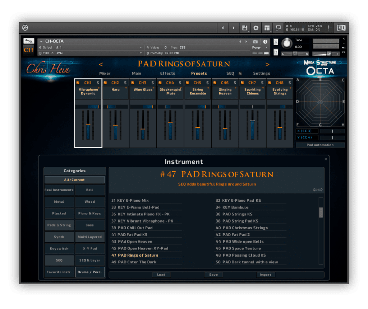Toggle CH2 channel on/off orange button
This screenshot has height=309, width=368.
pyautogui.click(x=105, y=83)
